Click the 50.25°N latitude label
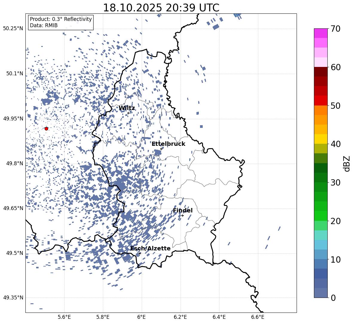354x323 pixels. [x=13, y=29]
